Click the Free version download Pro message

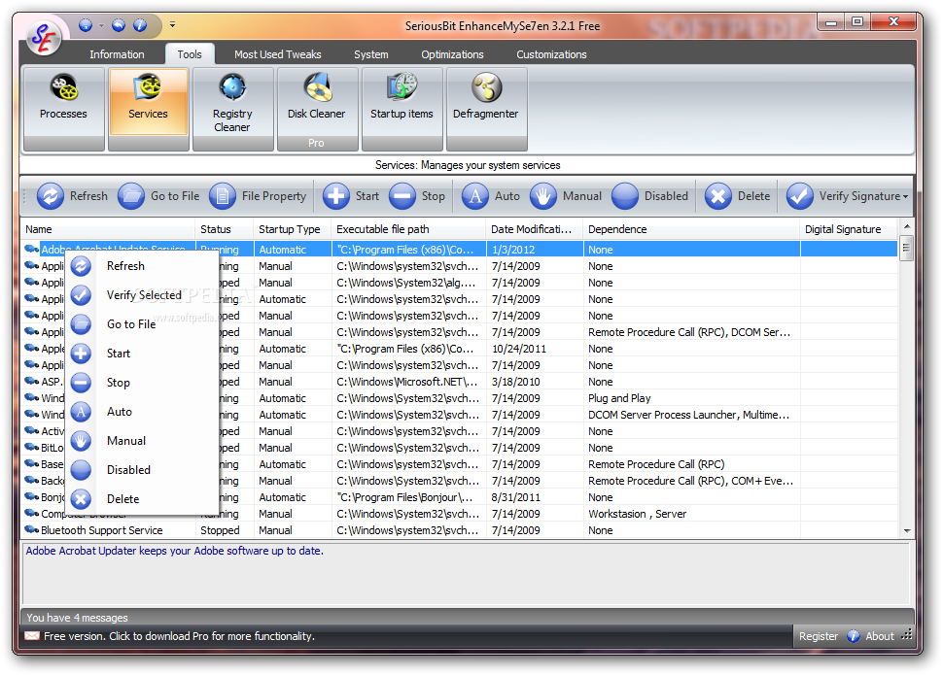[x=179, y=636]
